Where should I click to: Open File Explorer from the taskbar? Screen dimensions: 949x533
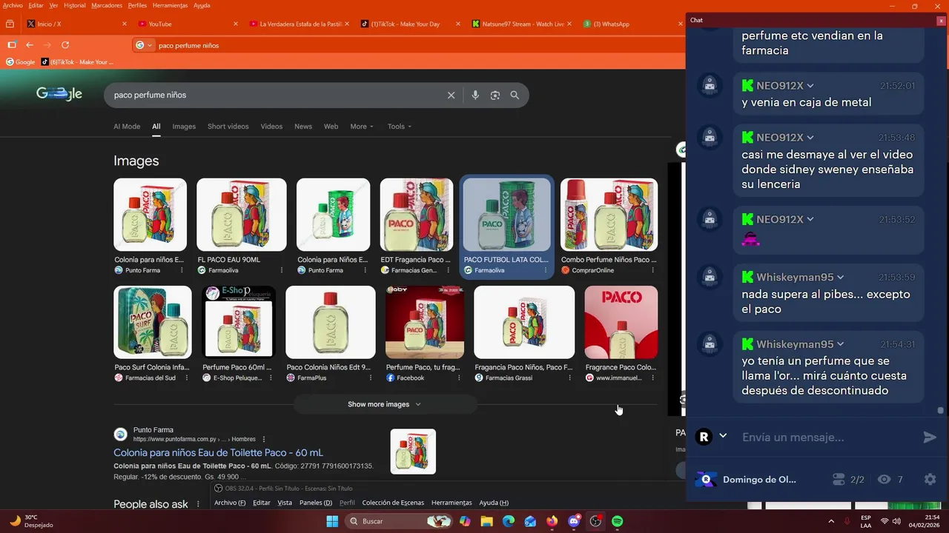[486, 521]
